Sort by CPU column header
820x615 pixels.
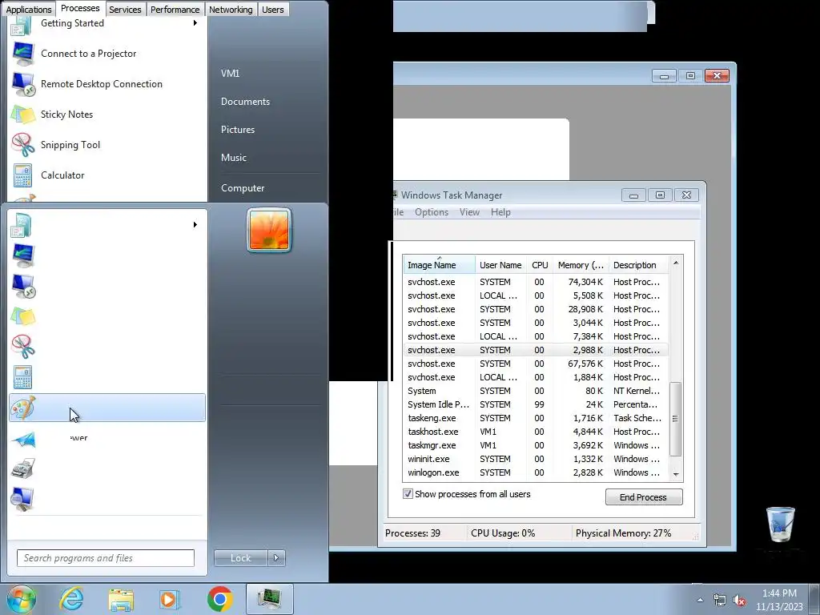[x=540, y=264]
